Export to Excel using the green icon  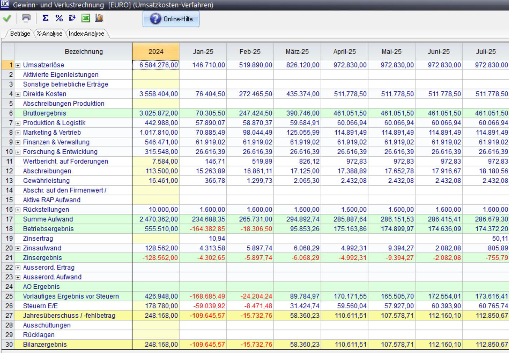pos(86,18)
